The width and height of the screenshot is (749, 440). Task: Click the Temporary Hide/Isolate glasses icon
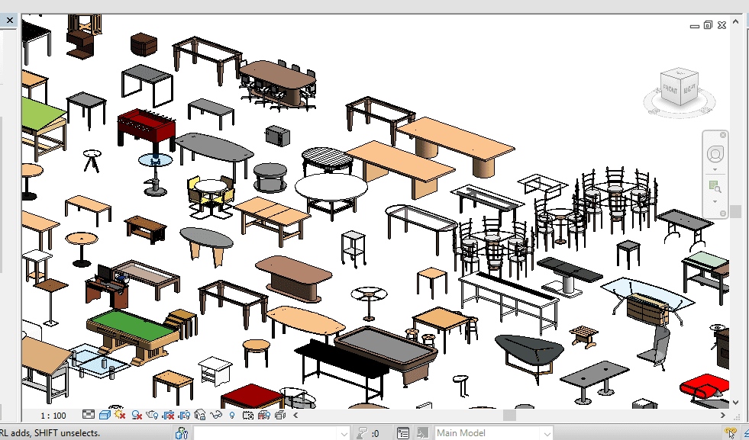[216, 416]
